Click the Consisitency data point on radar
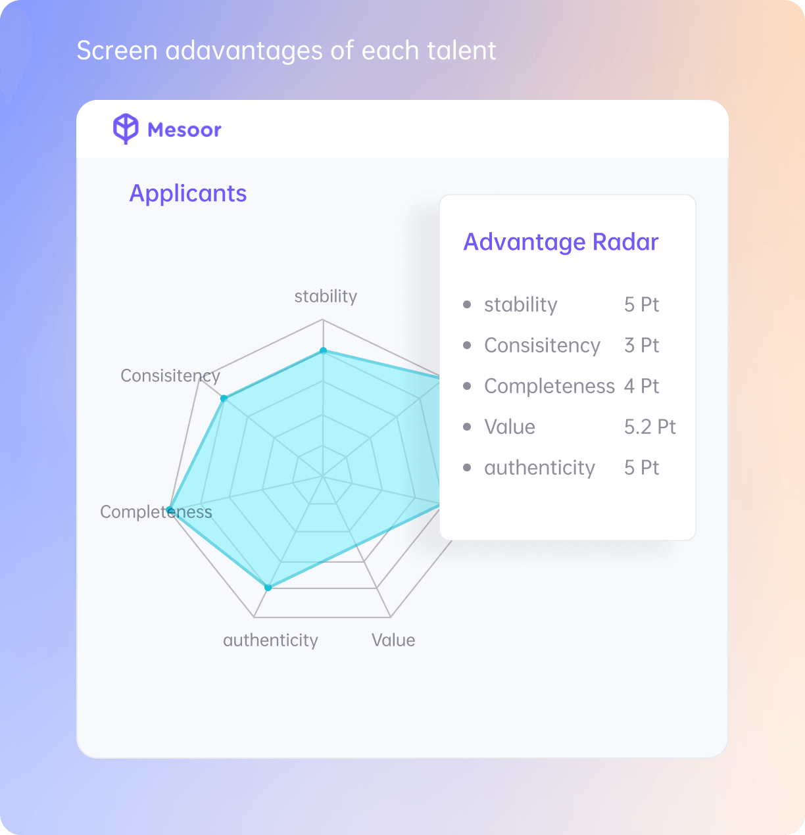The height and width of the screenshot is (835, 805). [x=224, y=398]
